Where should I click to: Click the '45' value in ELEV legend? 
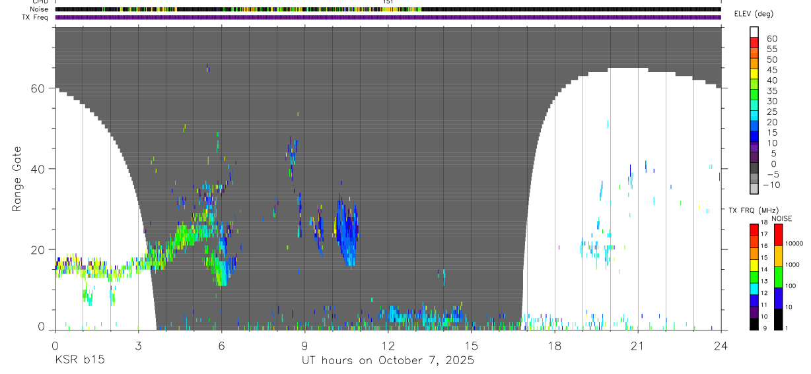click(771, 70)
